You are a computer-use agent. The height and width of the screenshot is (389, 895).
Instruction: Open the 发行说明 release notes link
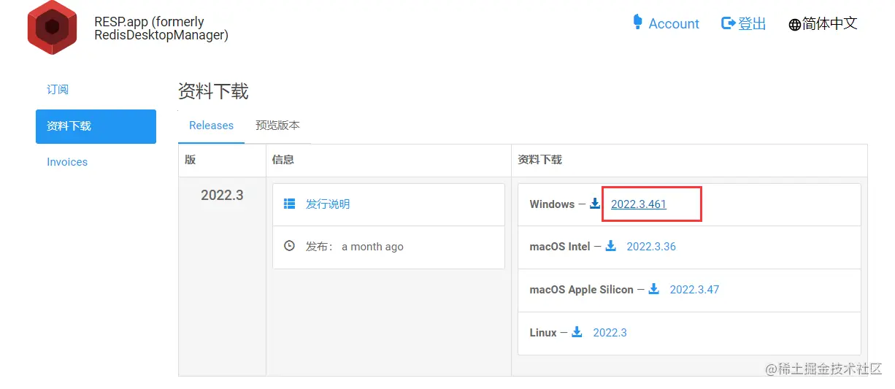[x=328, y=204]
